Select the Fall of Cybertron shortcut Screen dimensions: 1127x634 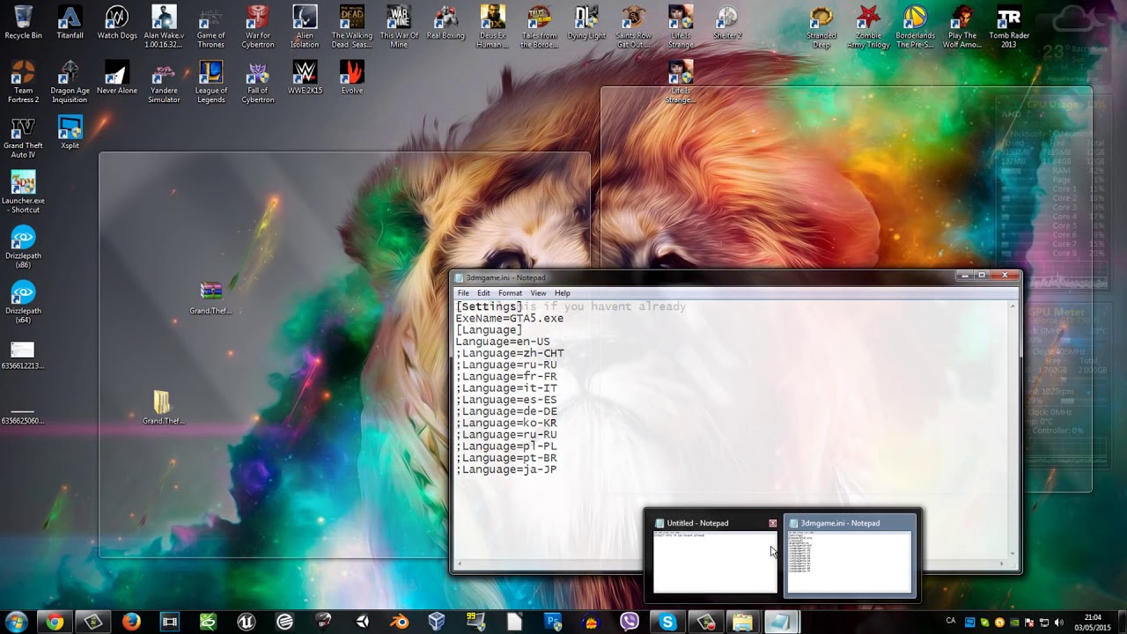[258, 81]
